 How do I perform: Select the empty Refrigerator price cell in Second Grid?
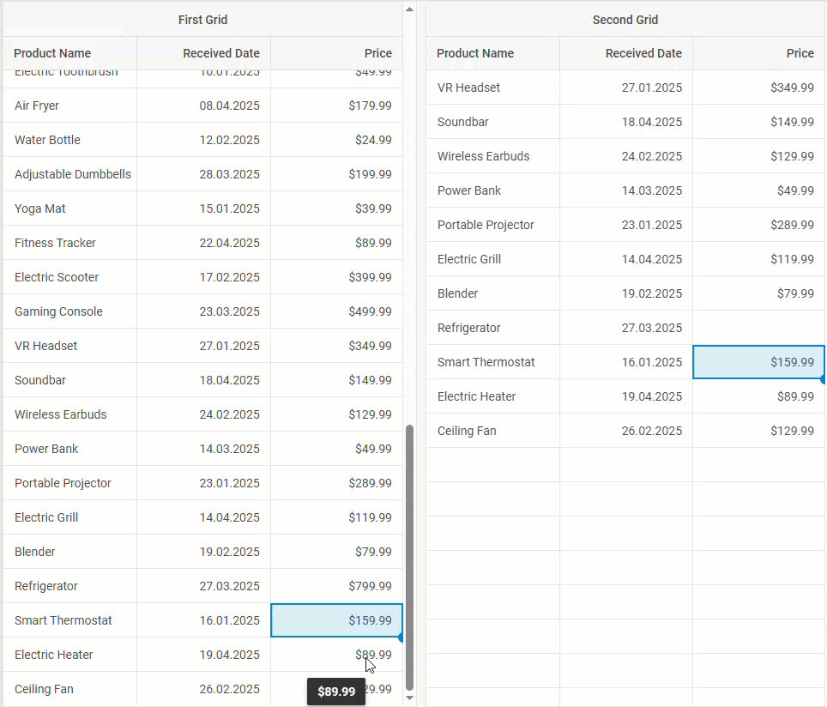click(758, 328)
